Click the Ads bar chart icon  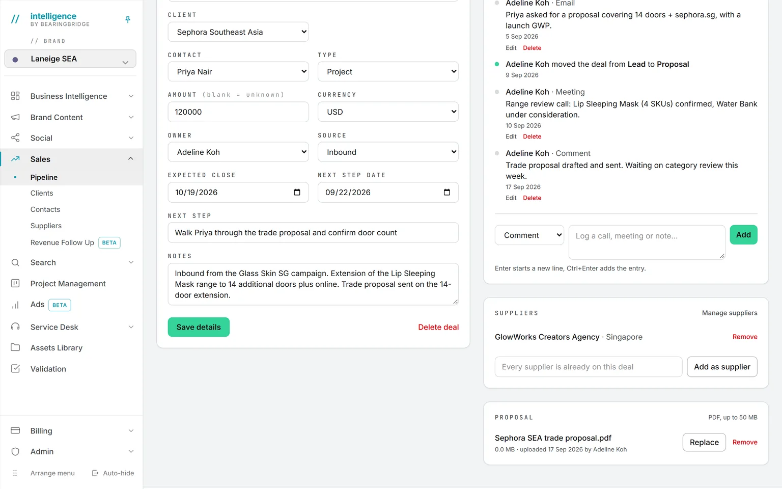15,305
